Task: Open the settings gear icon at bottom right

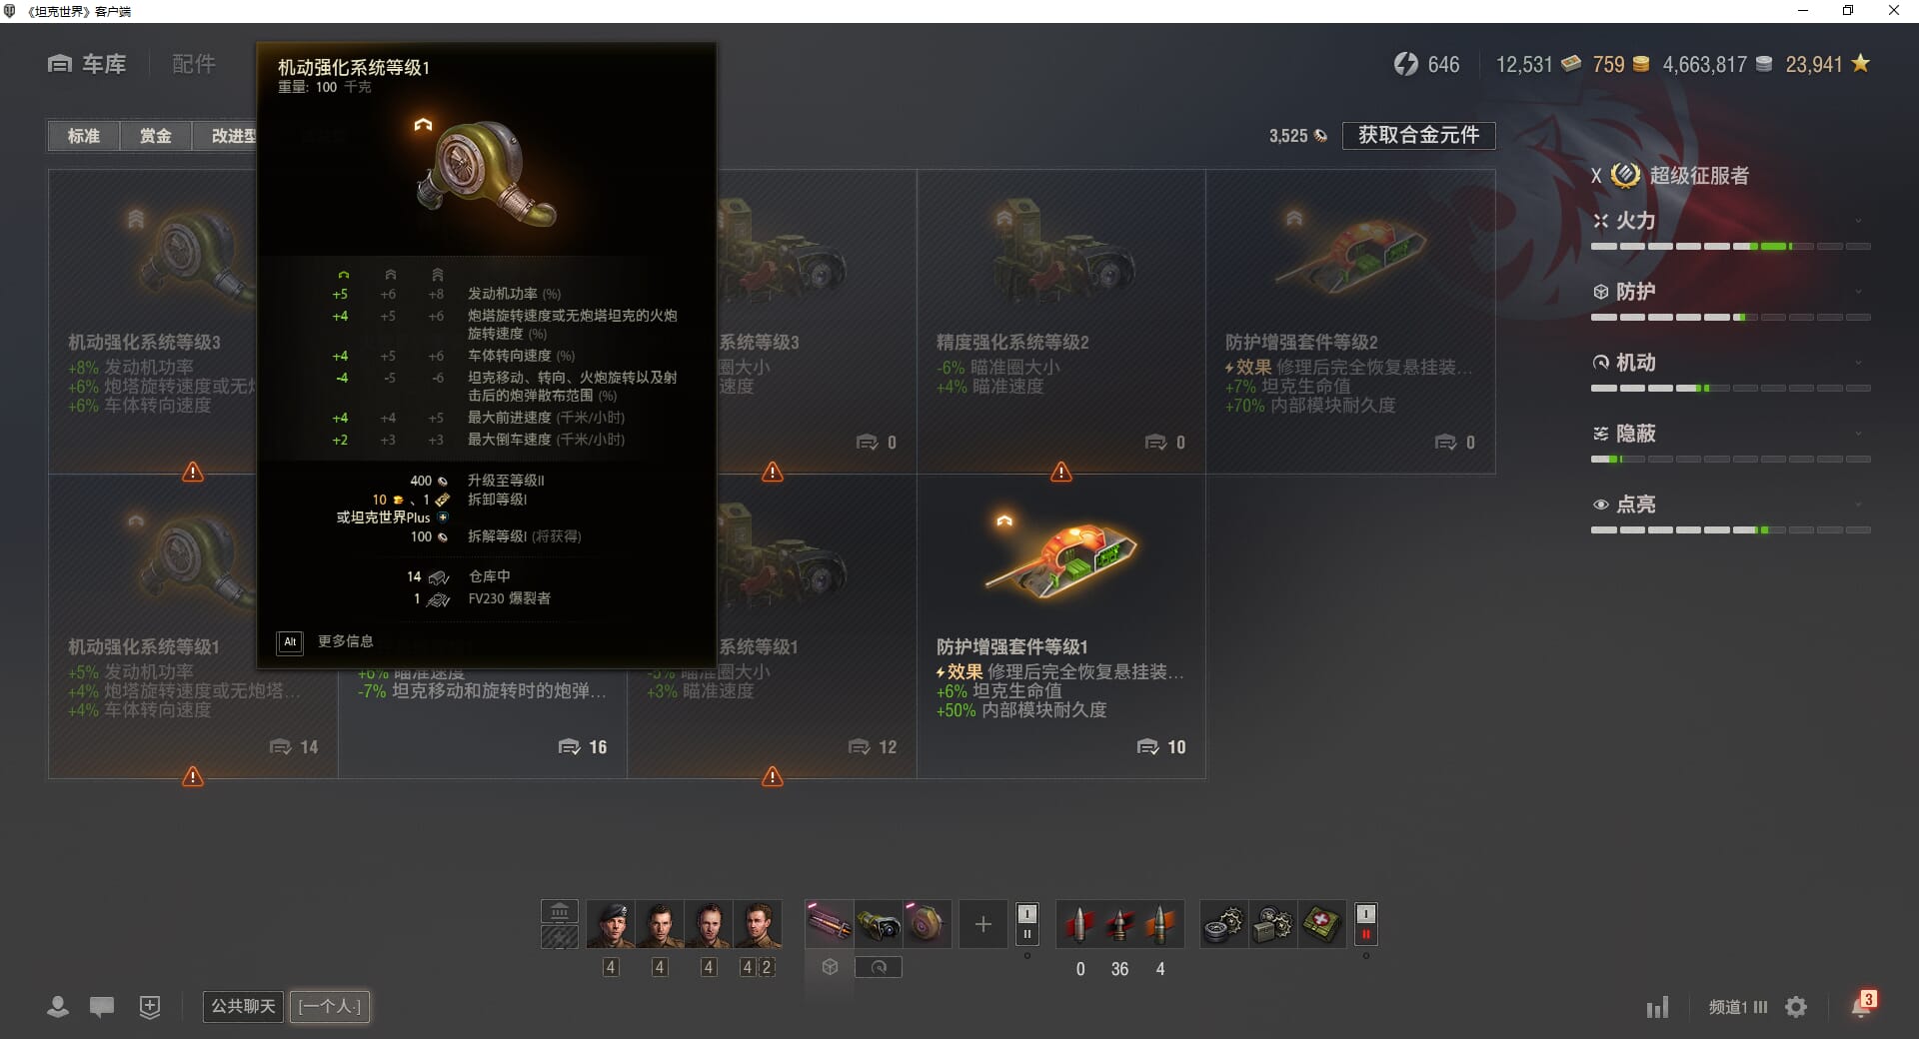Action: pyautogui.click(x=1796, y=1007)
